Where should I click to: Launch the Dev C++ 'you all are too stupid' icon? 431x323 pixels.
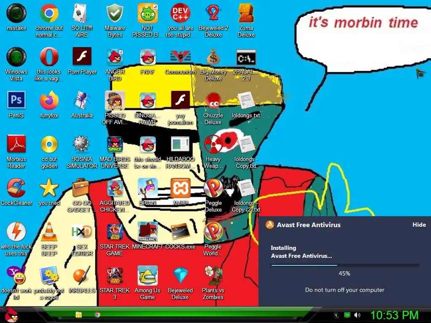pos(180,13)
